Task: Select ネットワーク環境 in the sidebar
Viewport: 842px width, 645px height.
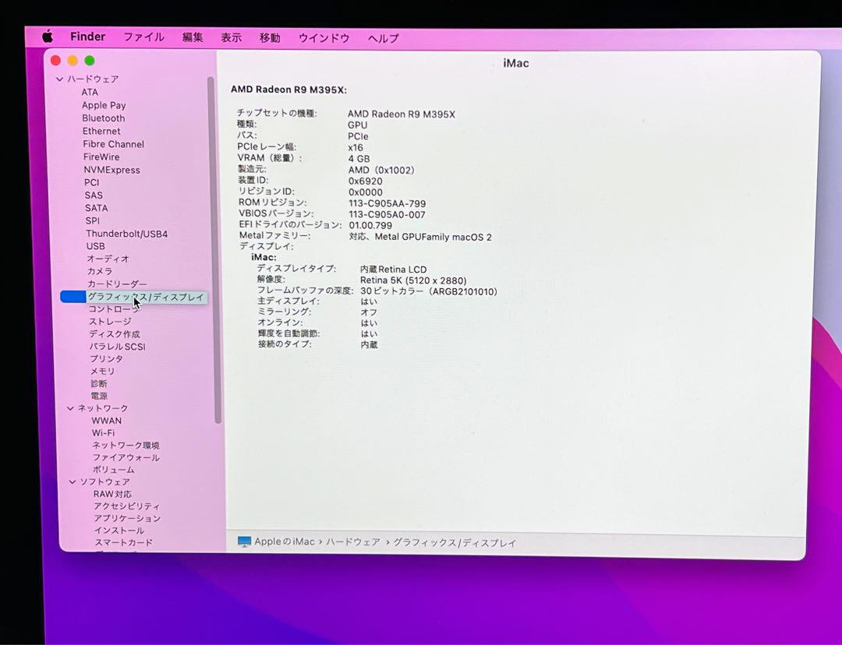Action: point(126,445)
